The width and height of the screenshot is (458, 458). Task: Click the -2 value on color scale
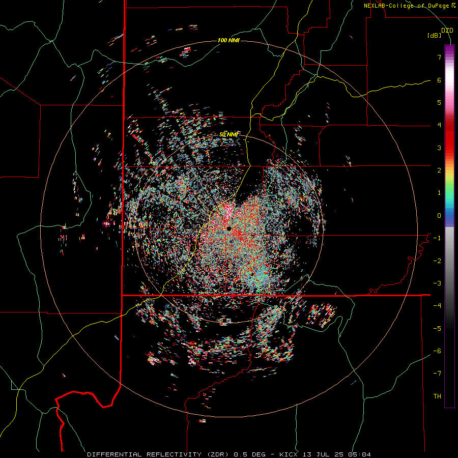click(437, 261)
